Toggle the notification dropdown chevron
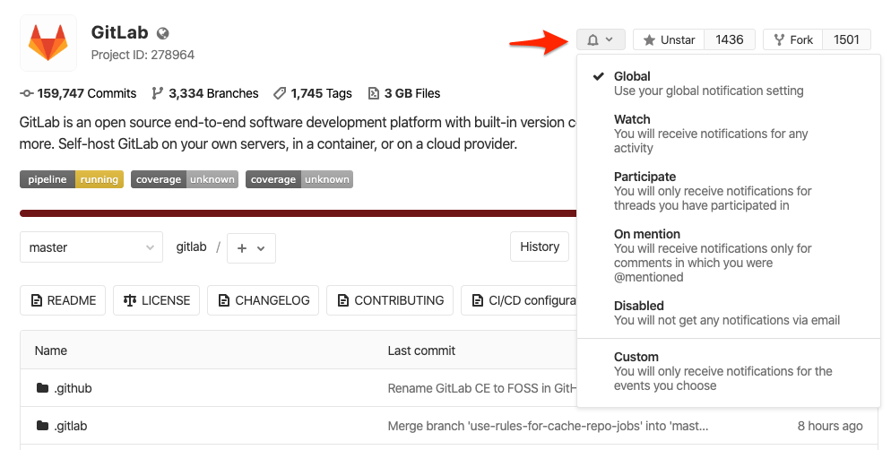891x450 pixels. click(x=610, y=39)
